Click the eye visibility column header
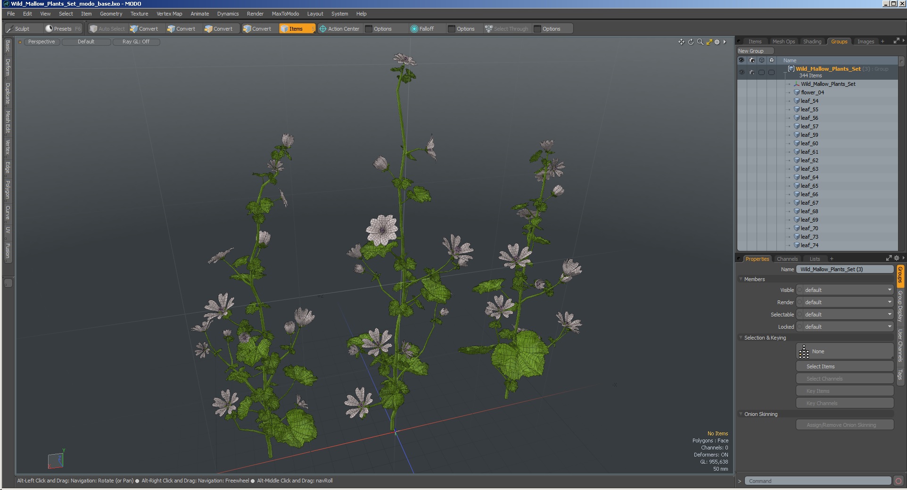Image resolution: width=907 pixels, height=490 pixels. click(742, 60)
